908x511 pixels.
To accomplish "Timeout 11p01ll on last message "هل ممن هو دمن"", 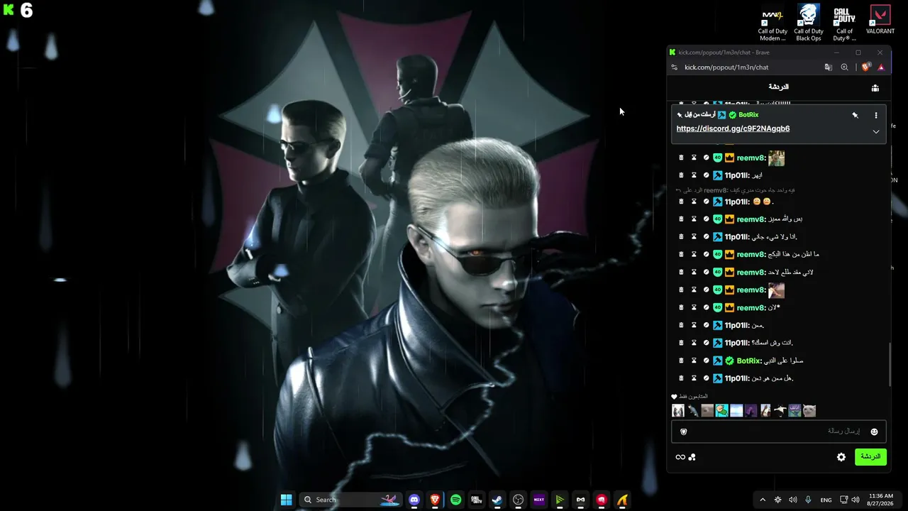I will click(694, 378).
